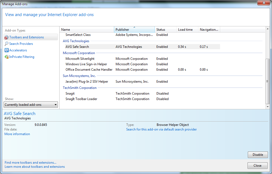Click the add-on list scrollbar thumb
This screenshot has height=174, width=272.
click(268, 81)
